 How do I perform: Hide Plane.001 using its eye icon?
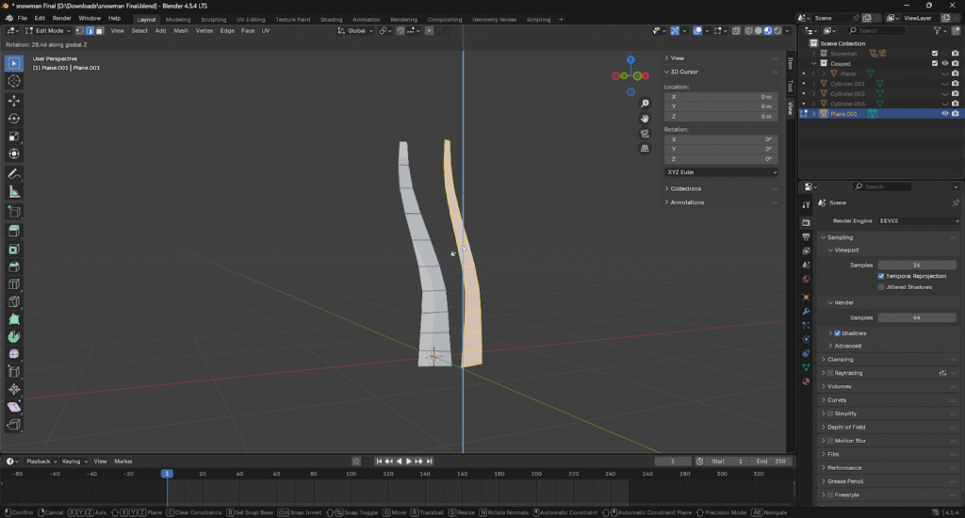[944, 114]
